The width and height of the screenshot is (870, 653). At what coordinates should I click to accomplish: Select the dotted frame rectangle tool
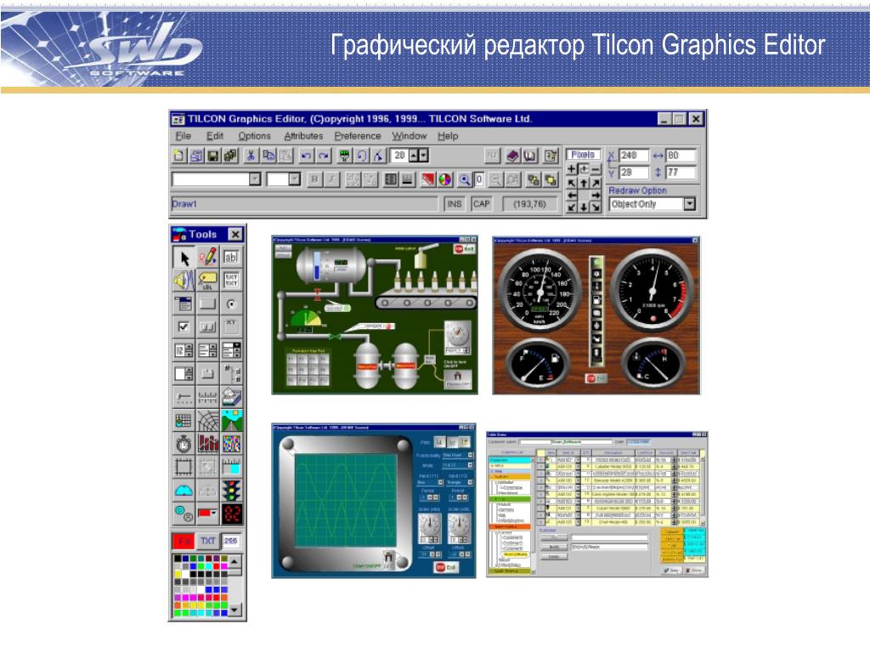pos(184,467)
